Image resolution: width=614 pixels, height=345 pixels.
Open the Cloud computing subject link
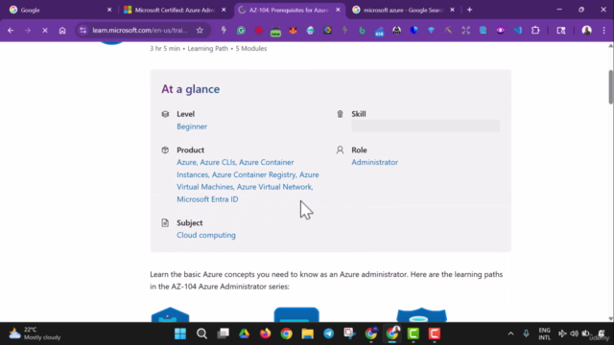pos(206,235)
